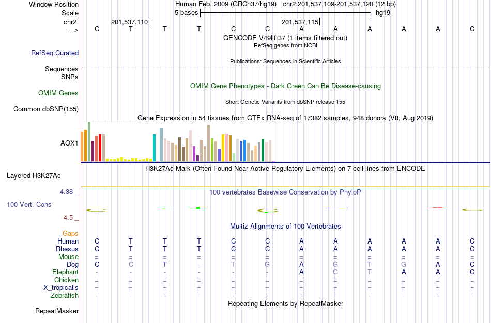Click the AOX1 GTEx expression bar chart
The height and width of the screenshot is (323, 491).
178,142
